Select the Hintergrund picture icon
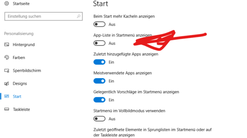Viewport: 247px width, 138px height. pos(7,45)
